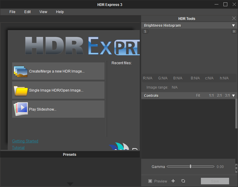Click the Gamma value 0.00 field
Screen dimensions: 238x187
[220, 167]
